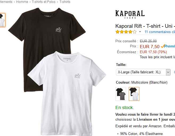Open the T-shirts breadcrumb link
175x136 pixels.
[x=65, y=2]
